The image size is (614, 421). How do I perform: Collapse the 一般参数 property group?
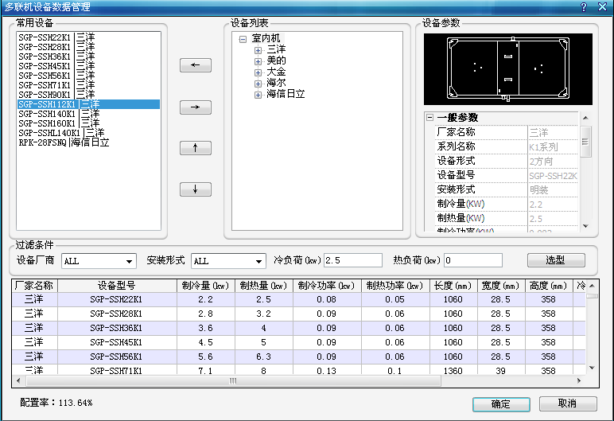coord(429,118)
